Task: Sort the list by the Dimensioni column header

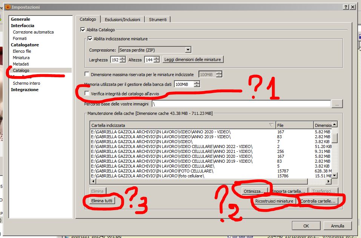Action: coord(323,125)
